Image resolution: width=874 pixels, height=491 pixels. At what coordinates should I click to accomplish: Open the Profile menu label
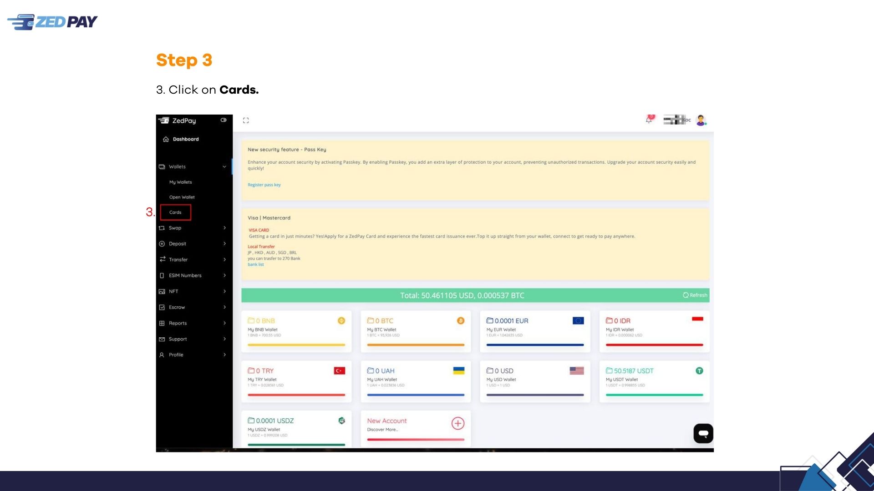click(176, 355)
